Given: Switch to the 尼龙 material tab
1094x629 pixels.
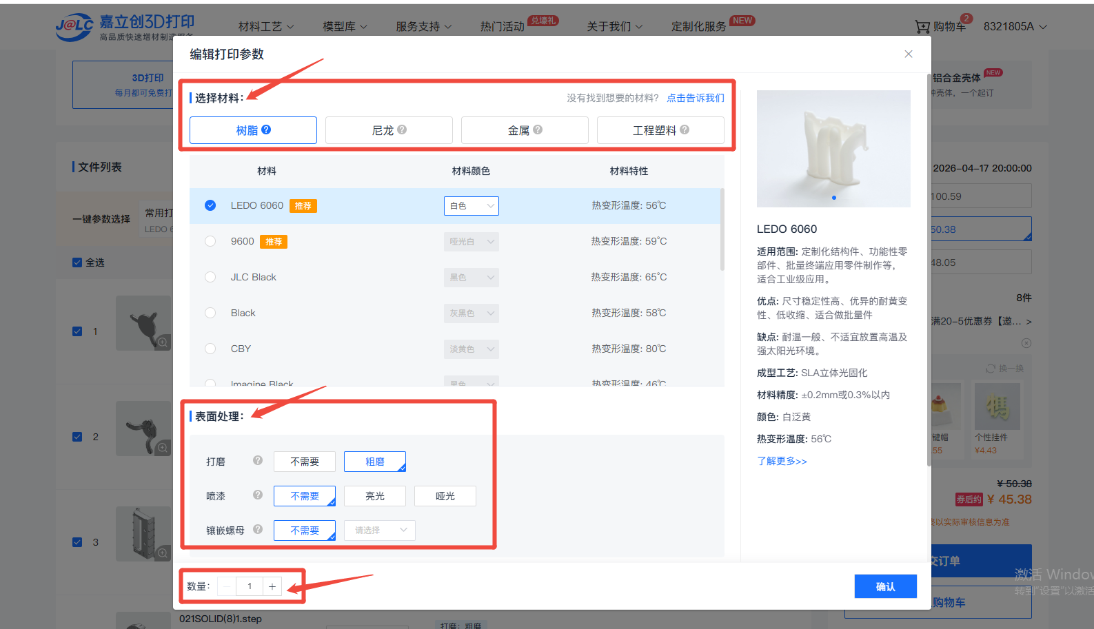Looking at the screenshot, I should coord(389,130).
